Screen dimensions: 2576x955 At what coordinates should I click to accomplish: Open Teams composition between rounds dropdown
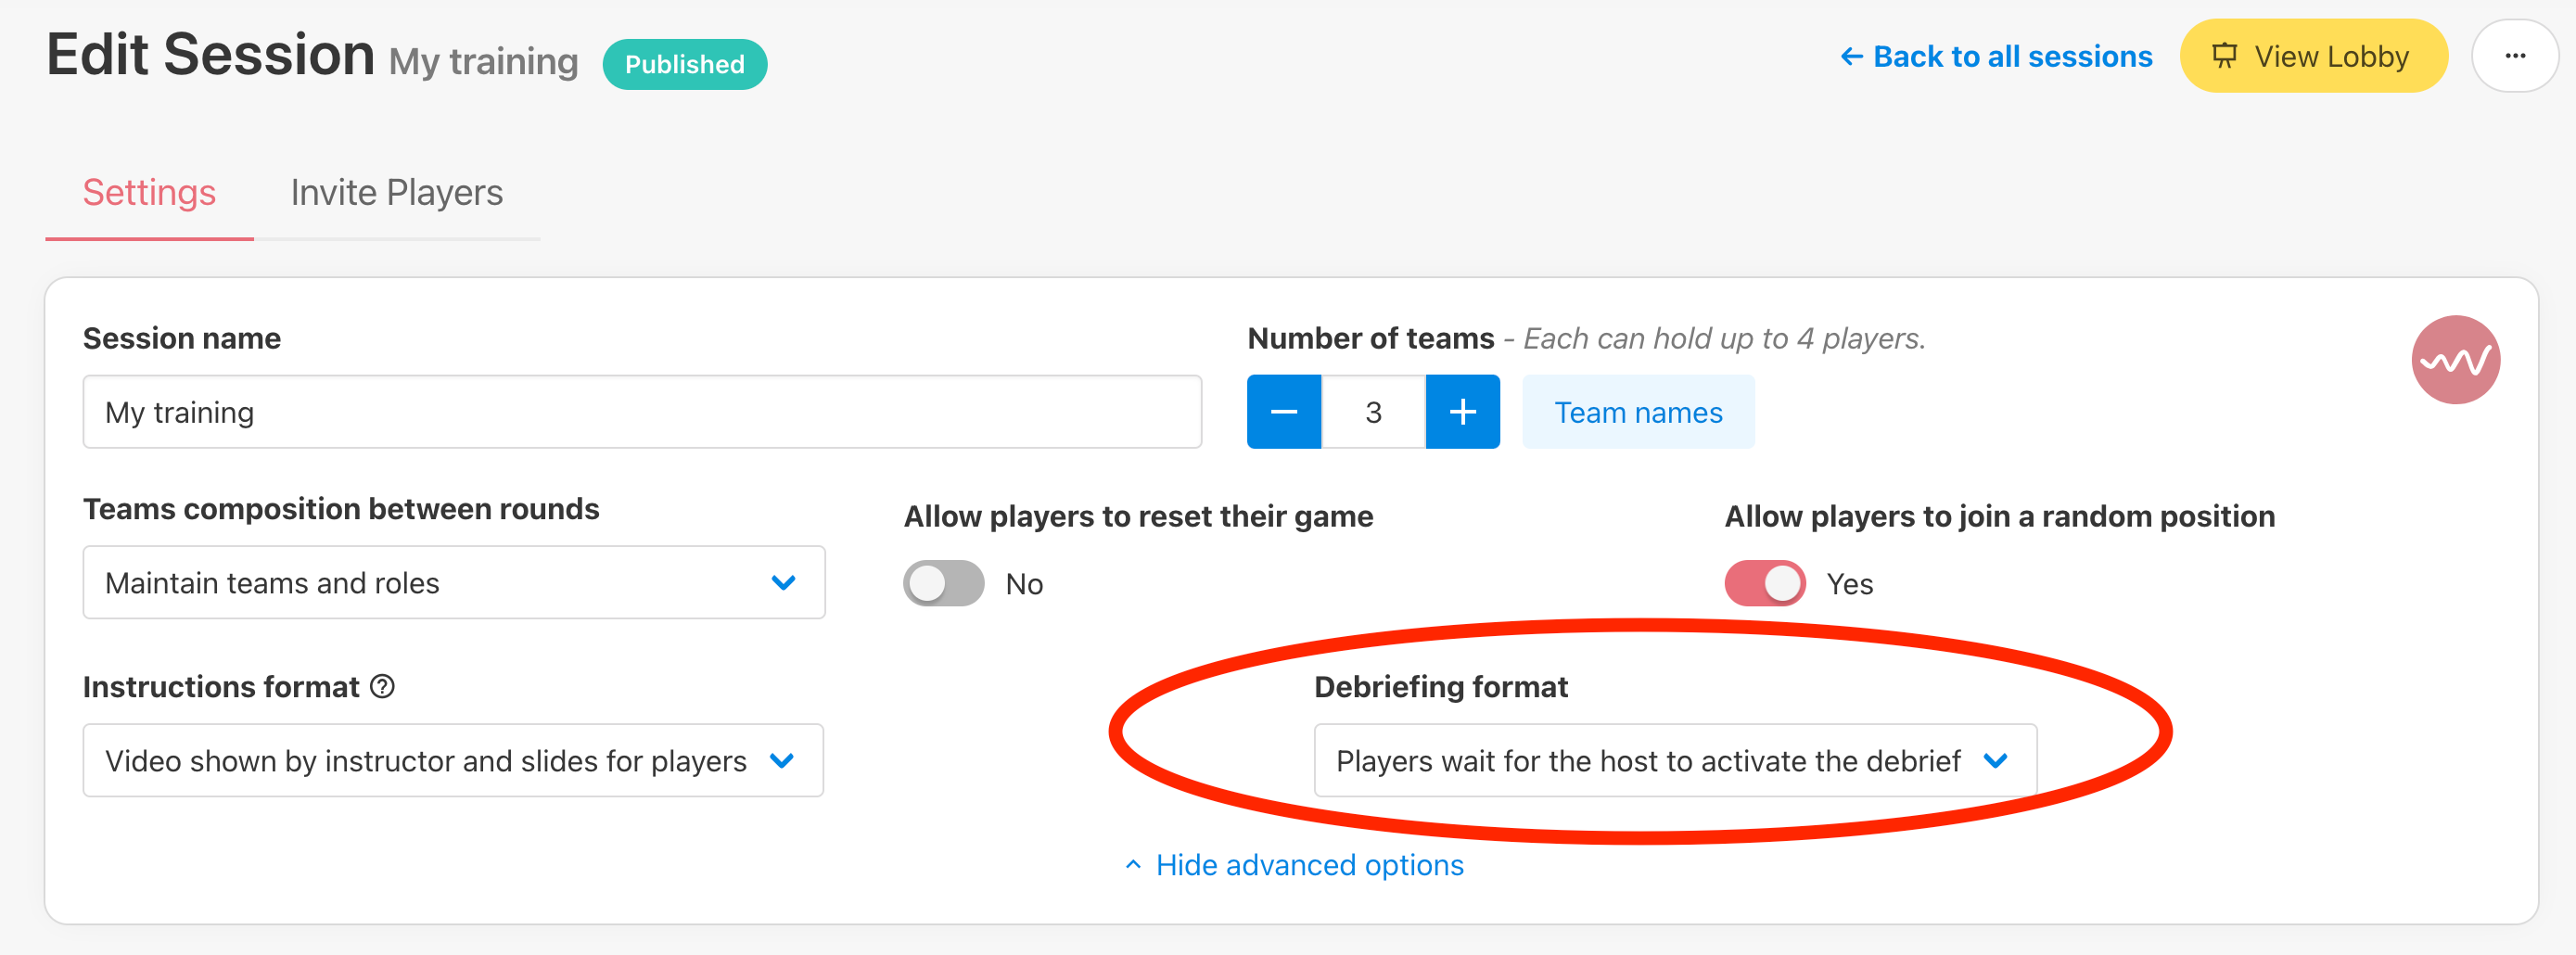(x=454, y=583)
